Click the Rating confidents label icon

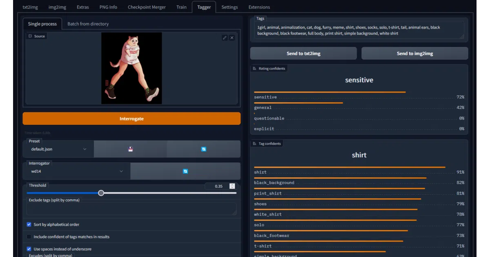(x=255, y=69)
